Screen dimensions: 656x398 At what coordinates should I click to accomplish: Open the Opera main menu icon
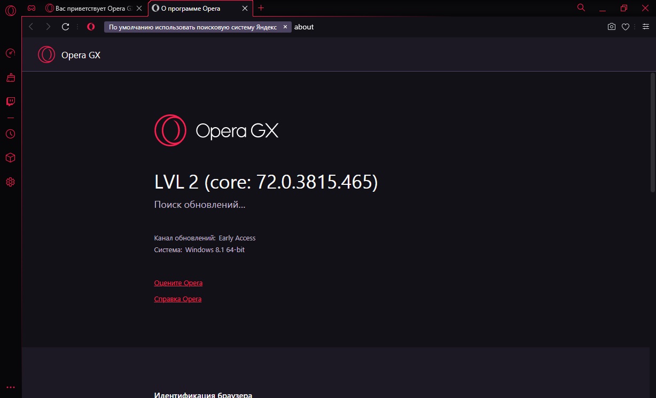click(x=10, y=10)
